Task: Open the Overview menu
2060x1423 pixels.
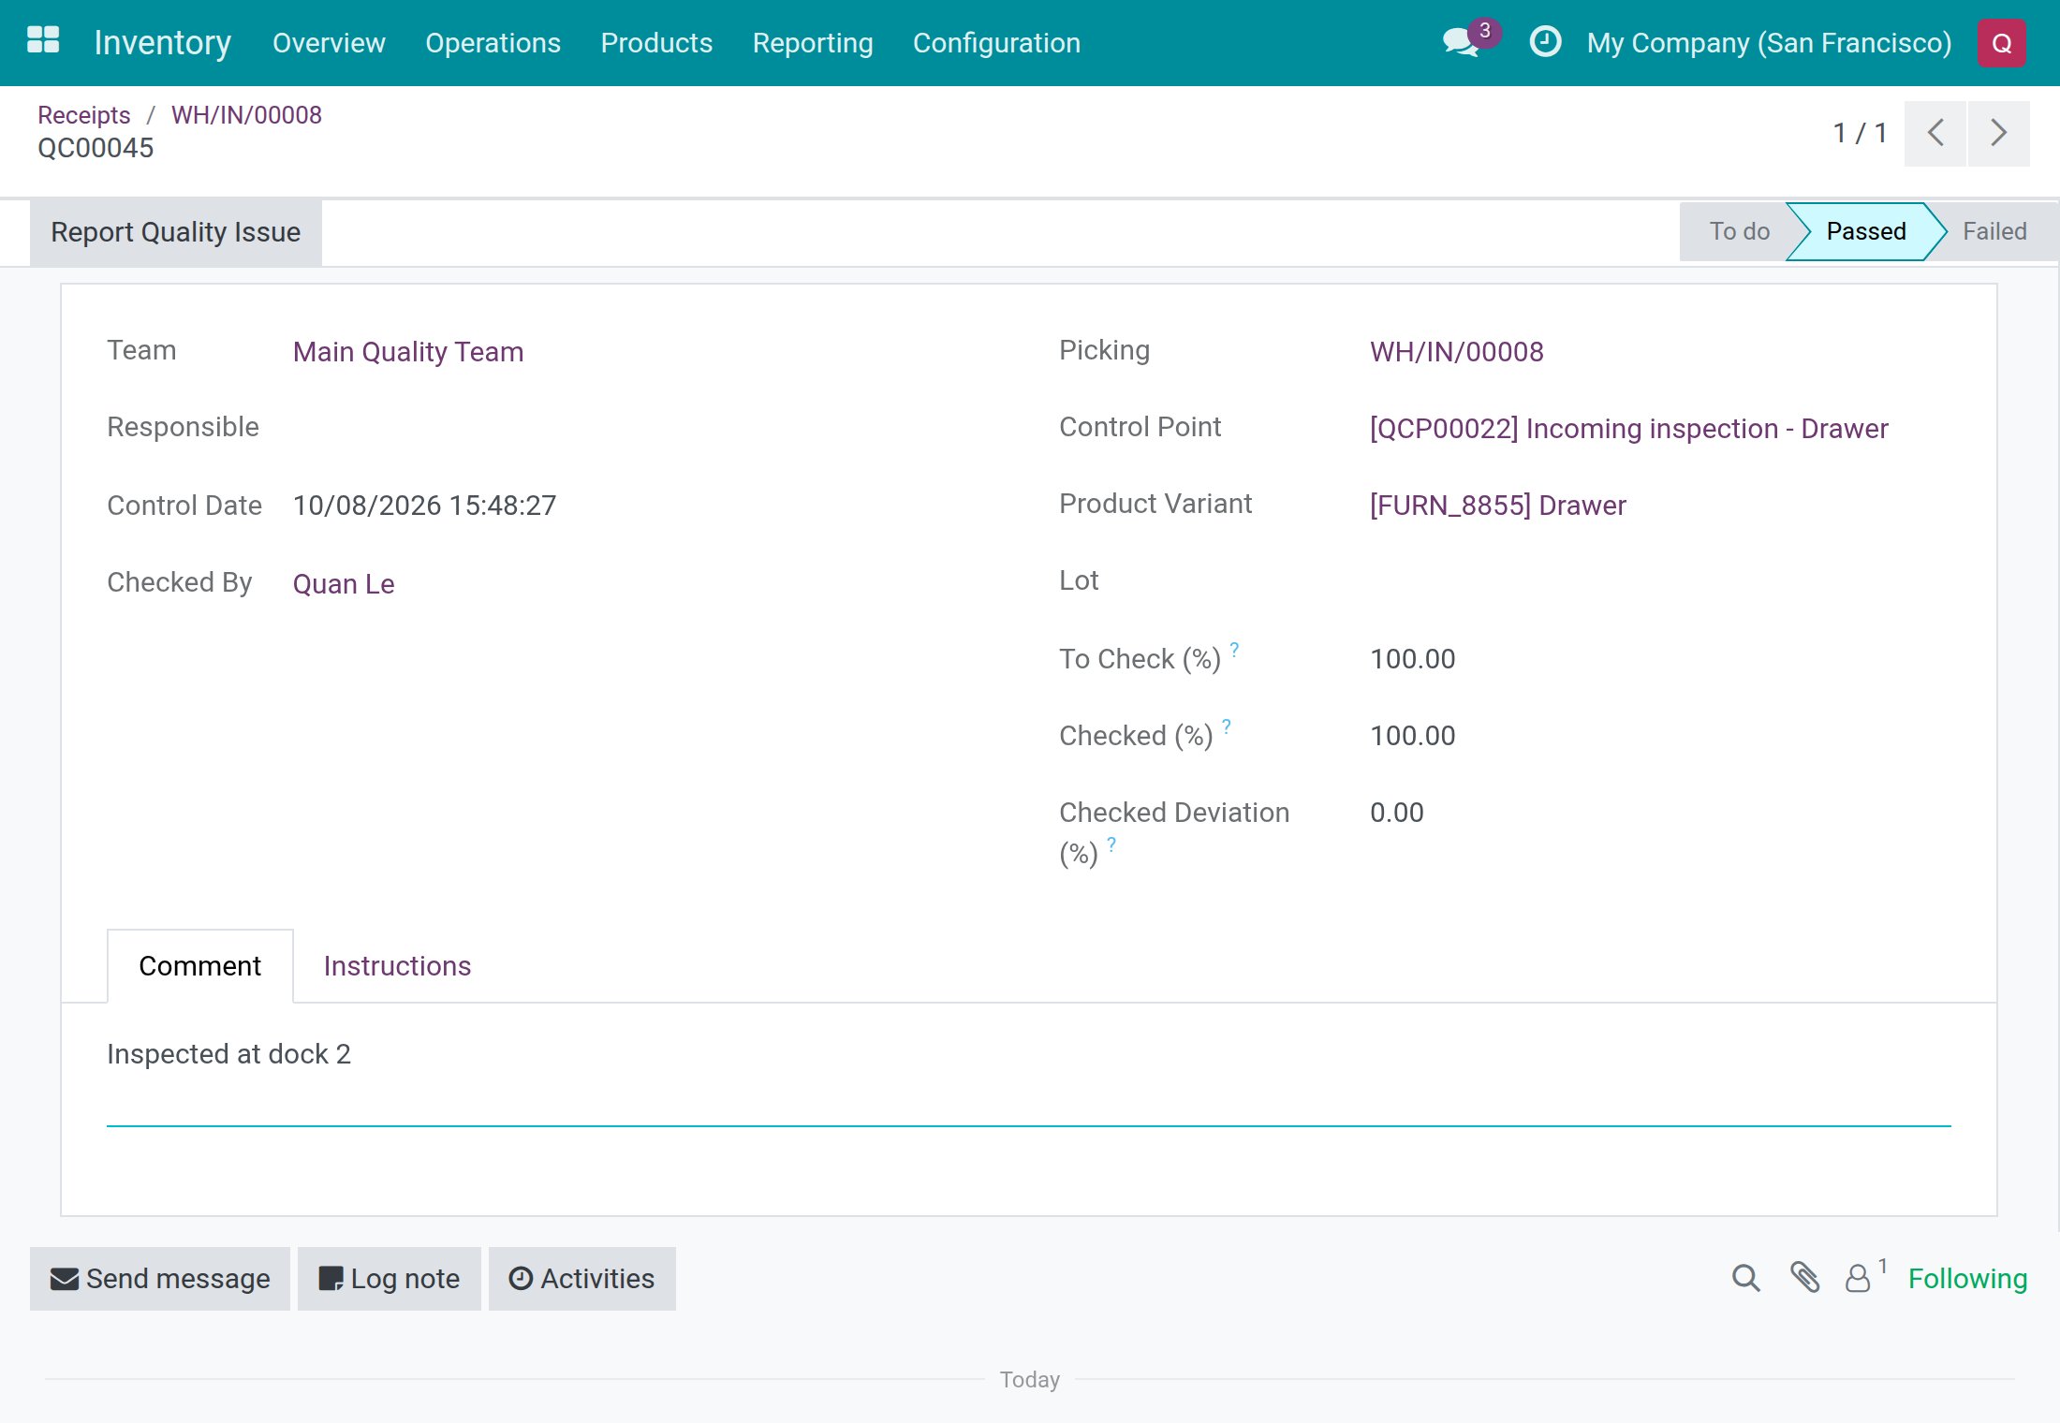Action: click(x=329, y=43)
